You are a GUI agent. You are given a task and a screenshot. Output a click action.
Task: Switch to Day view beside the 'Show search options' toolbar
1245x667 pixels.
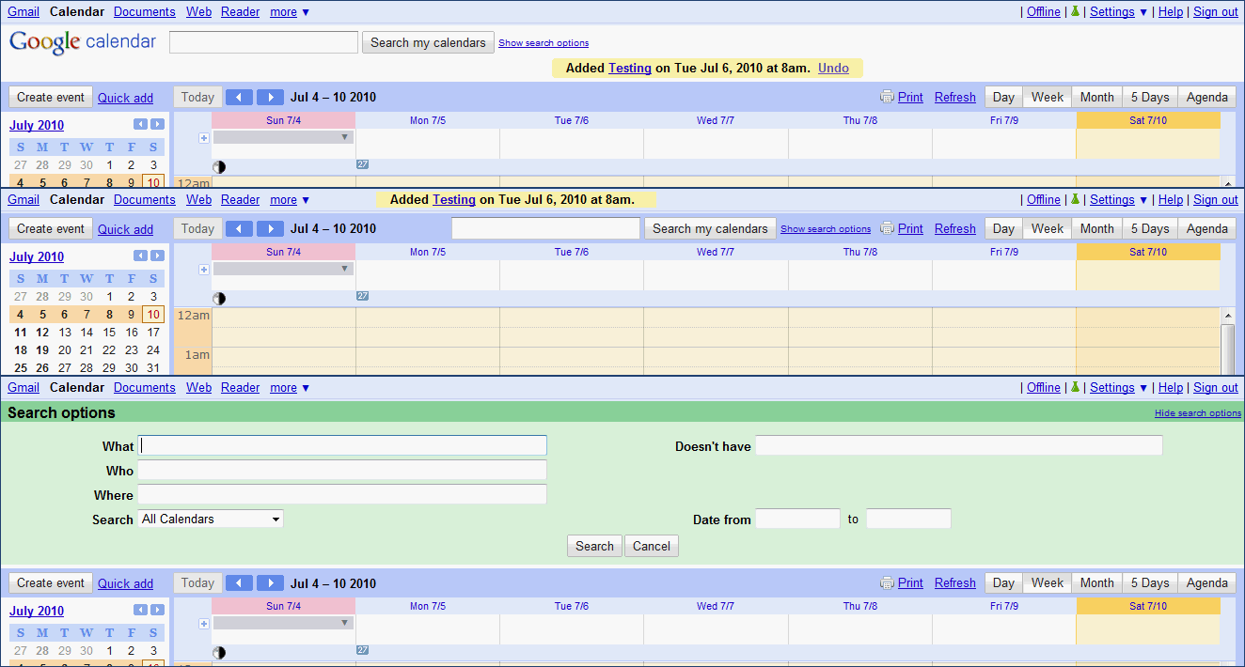[x=1003, y=228]
